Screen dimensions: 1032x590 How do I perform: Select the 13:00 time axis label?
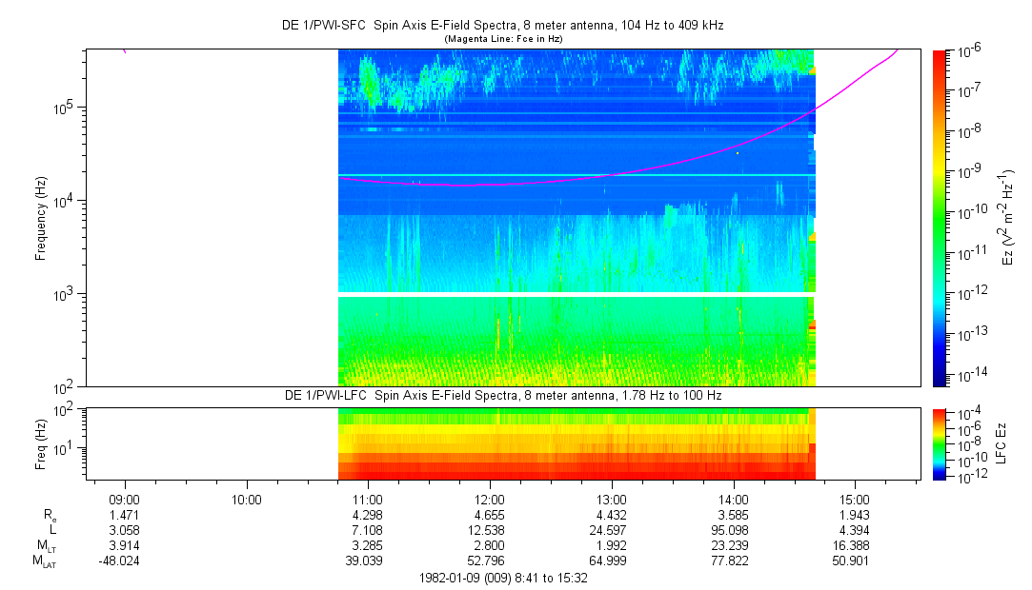[611, 500]
